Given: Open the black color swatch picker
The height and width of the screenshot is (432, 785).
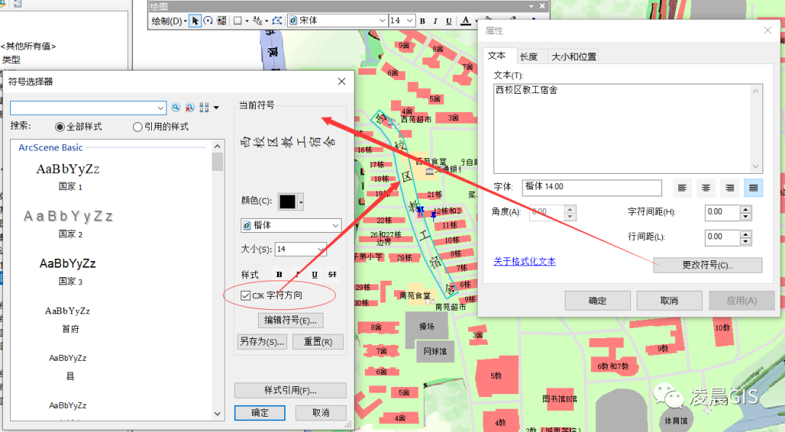Looking at the screenshot, I should point(290,201).
